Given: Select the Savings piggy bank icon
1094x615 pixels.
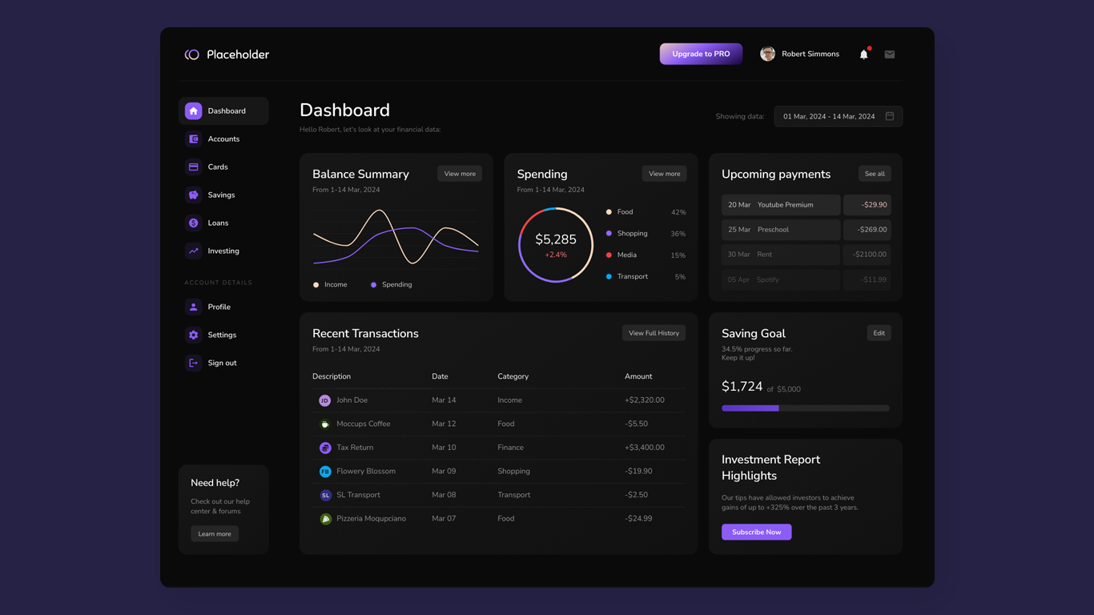Looking at the screenshot, I should (193, 195).
